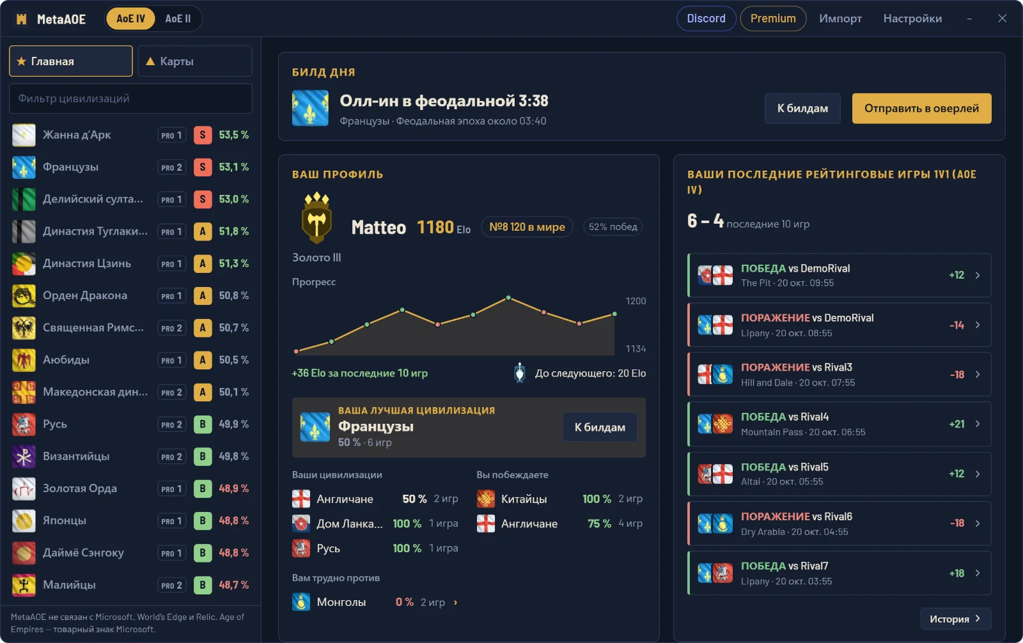Click the Золото III rank emblem
1023x643 pixels.
click(316, 218)
